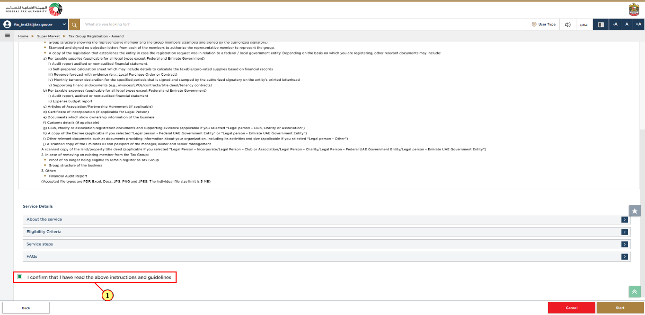Click the accepted file types note
The width and height of the screenshot is (645, 315).
pyautogui.click(x=125, y=181)
